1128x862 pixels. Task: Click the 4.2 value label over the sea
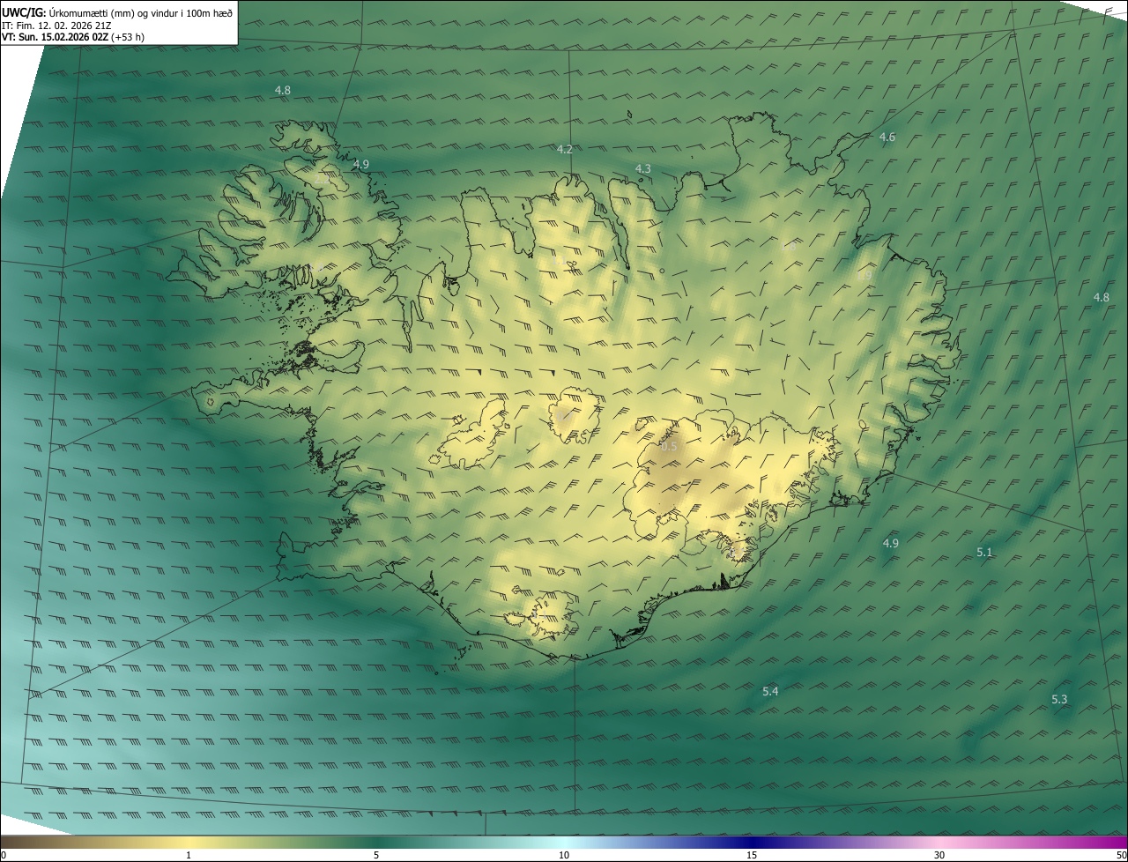565,150
